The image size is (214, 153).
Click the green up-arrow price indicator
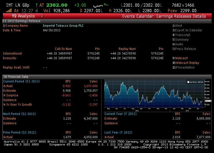coord(37,5)
